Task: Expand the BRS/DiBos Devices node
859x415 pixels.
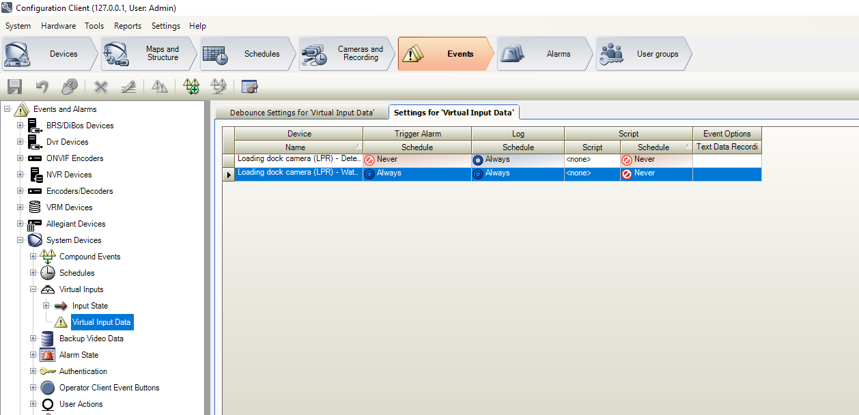Action: 20,126
